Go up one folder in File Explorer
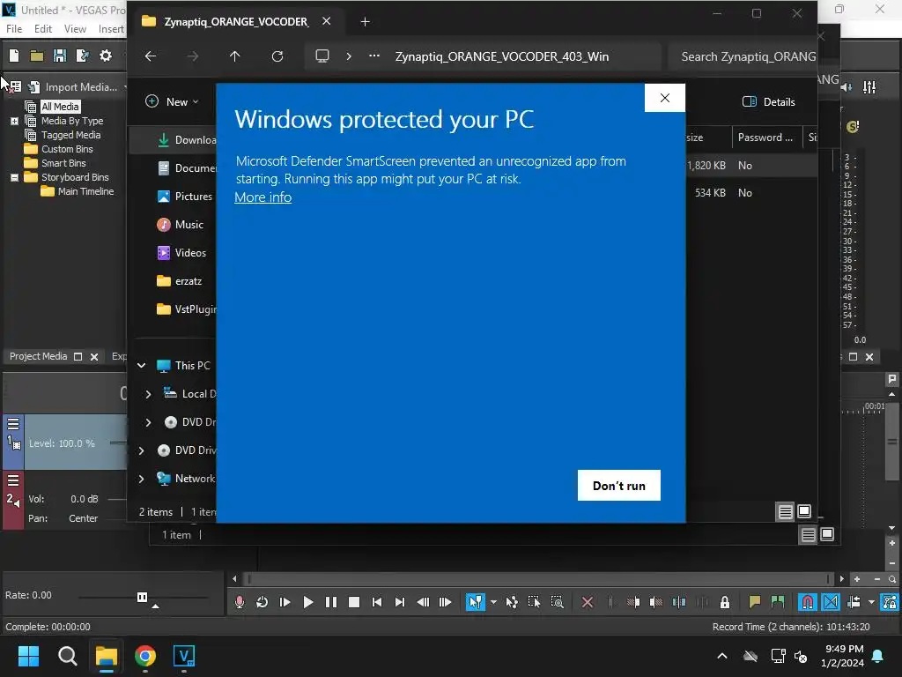 (x=234, y=56)
